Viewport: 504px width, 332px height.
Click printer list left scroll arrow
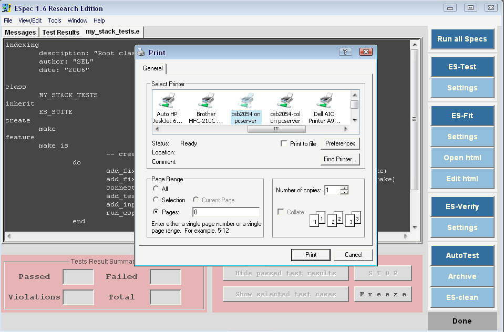[157, 129]
